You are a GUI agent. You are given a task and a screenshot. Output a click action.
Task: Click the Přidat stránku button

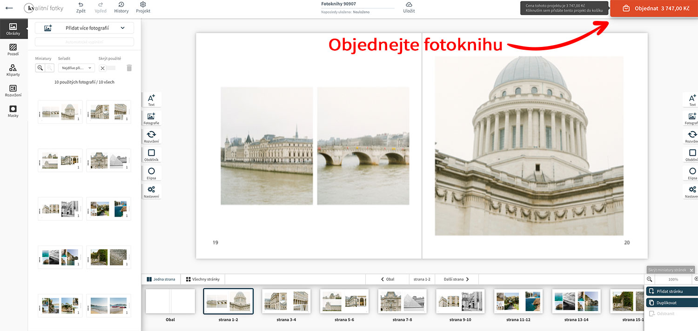[671, 291]
